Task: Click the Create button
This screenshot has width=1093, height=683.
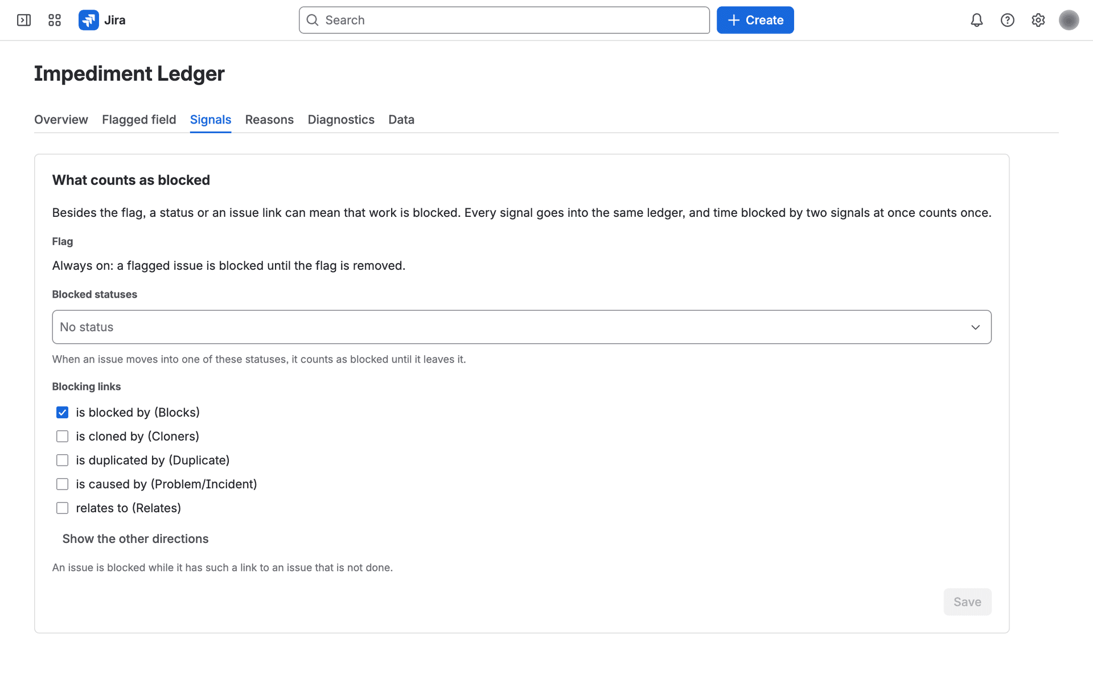Action: (x=755, y=20)
